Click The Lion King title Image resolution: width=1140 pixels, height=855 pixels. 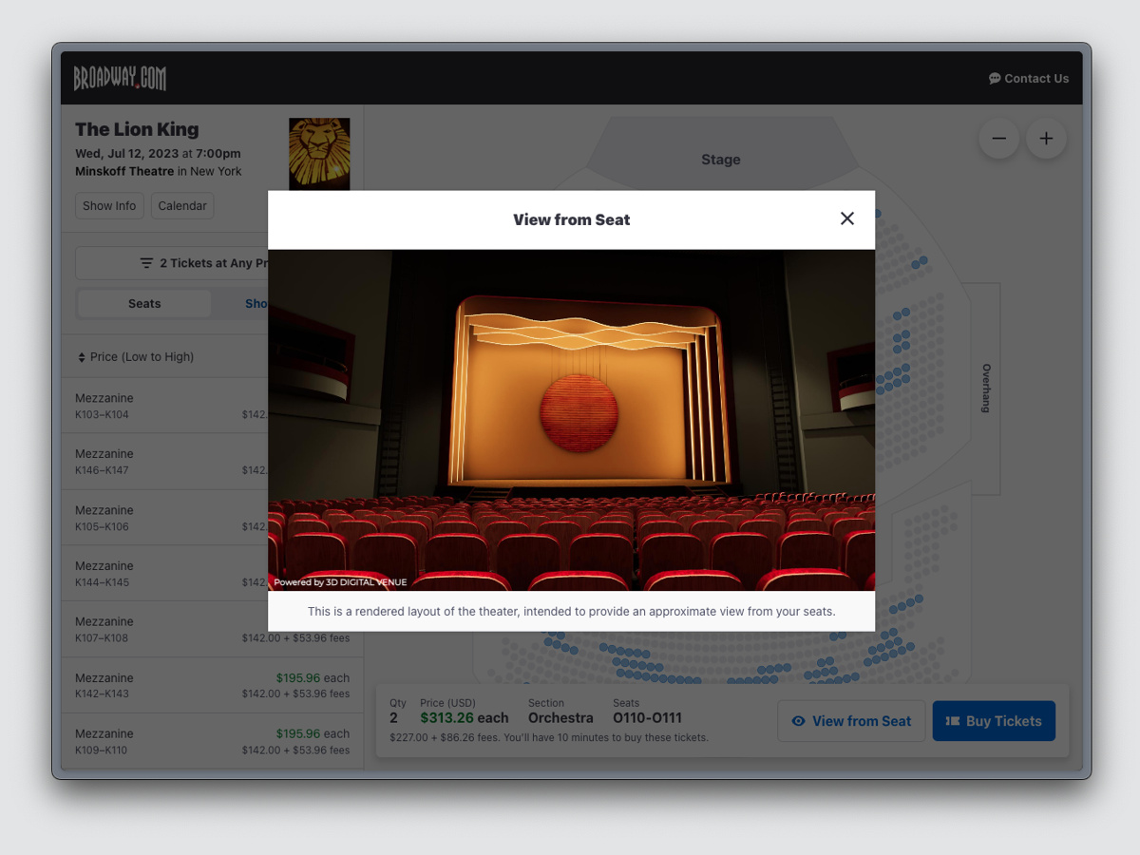pos(137,129)
